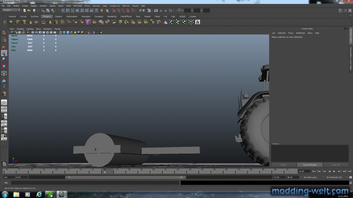Open the No Character Set dropdown
353x198 pixels.
tap(336, 177)
